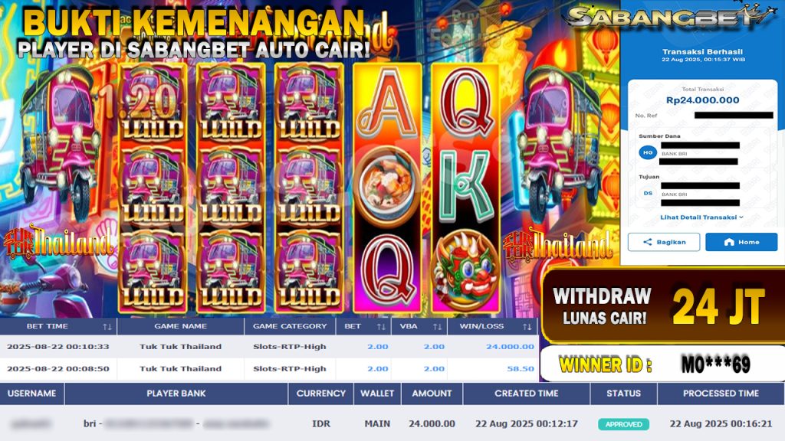Click the share icon in Bagikan button
785x441 pixels.
click(647, 242)
